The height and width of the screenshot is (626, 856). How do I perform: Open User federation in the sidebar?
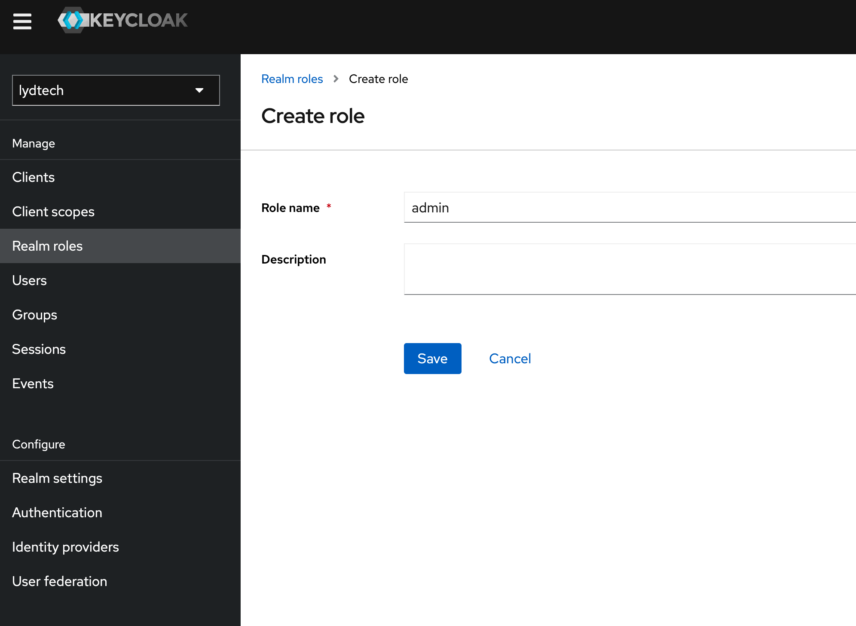(120, 581)
